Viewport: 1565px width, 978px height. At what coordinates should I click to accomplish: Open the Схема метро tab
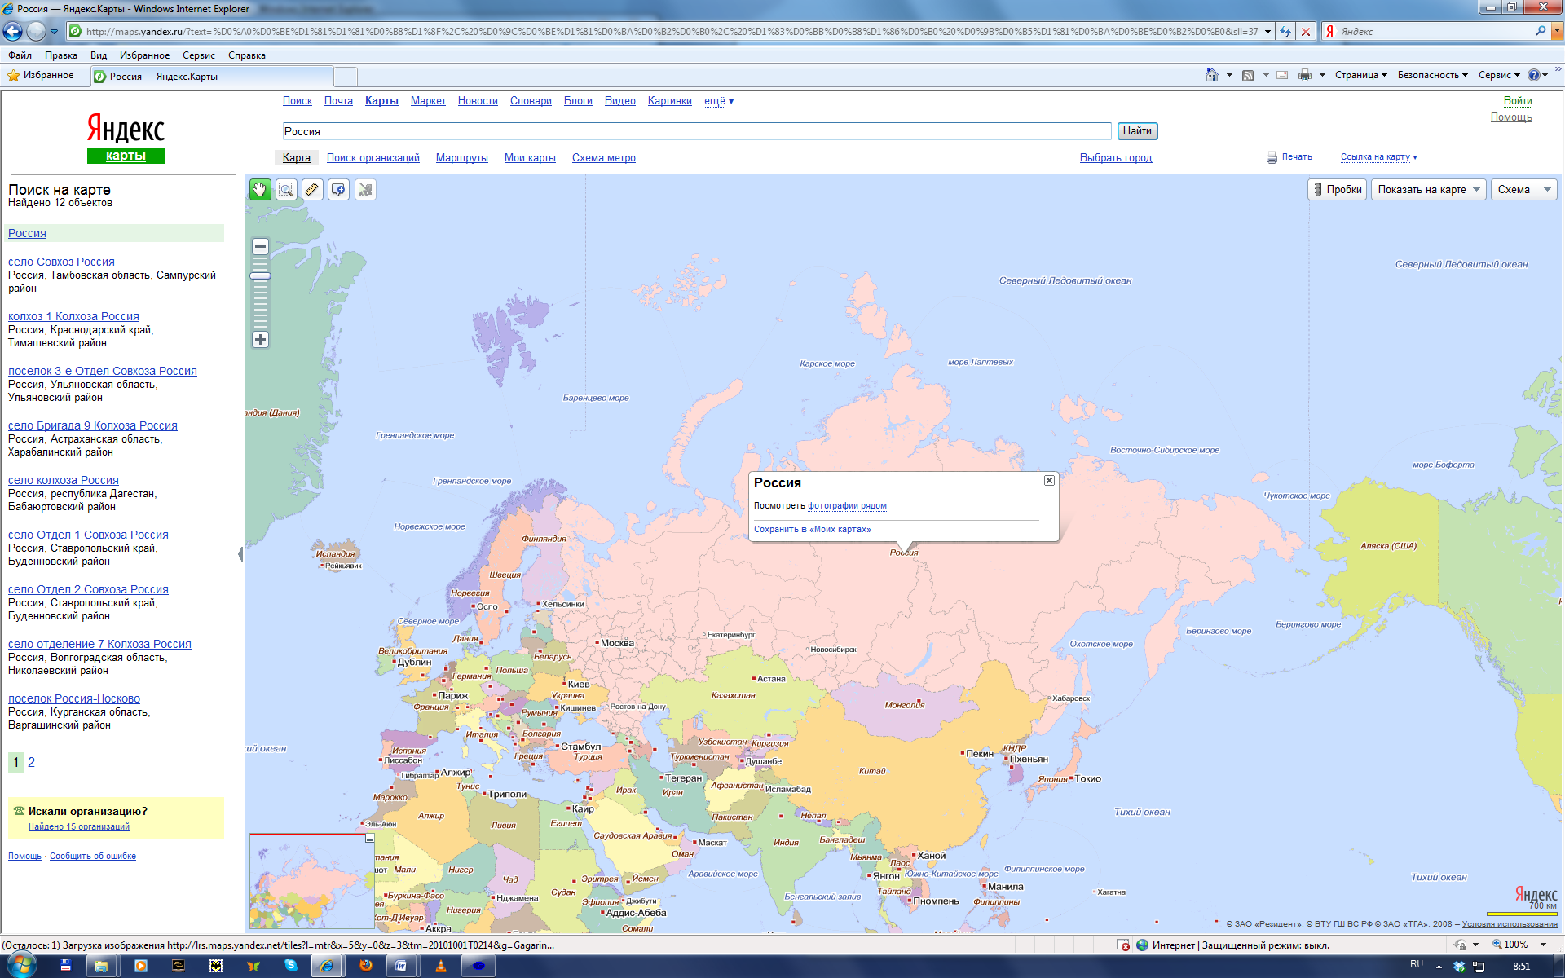click(604, 158)
